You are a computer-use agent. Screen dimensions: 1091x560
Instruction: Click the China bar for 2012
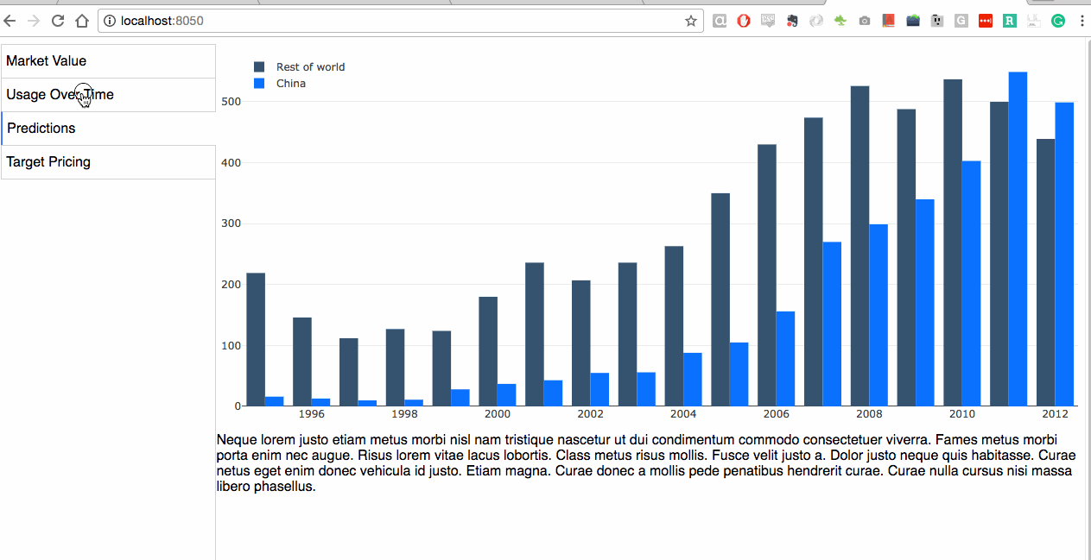pos(1064,255)
